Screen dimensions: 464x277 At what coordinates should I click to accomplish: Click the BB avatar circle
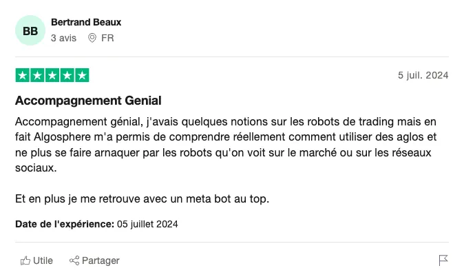click(x=30, y=30)
